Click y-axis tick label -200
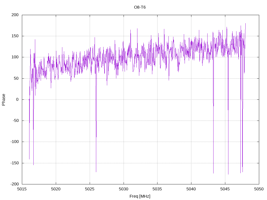This screenshot has width=267, height=200. 15,184
